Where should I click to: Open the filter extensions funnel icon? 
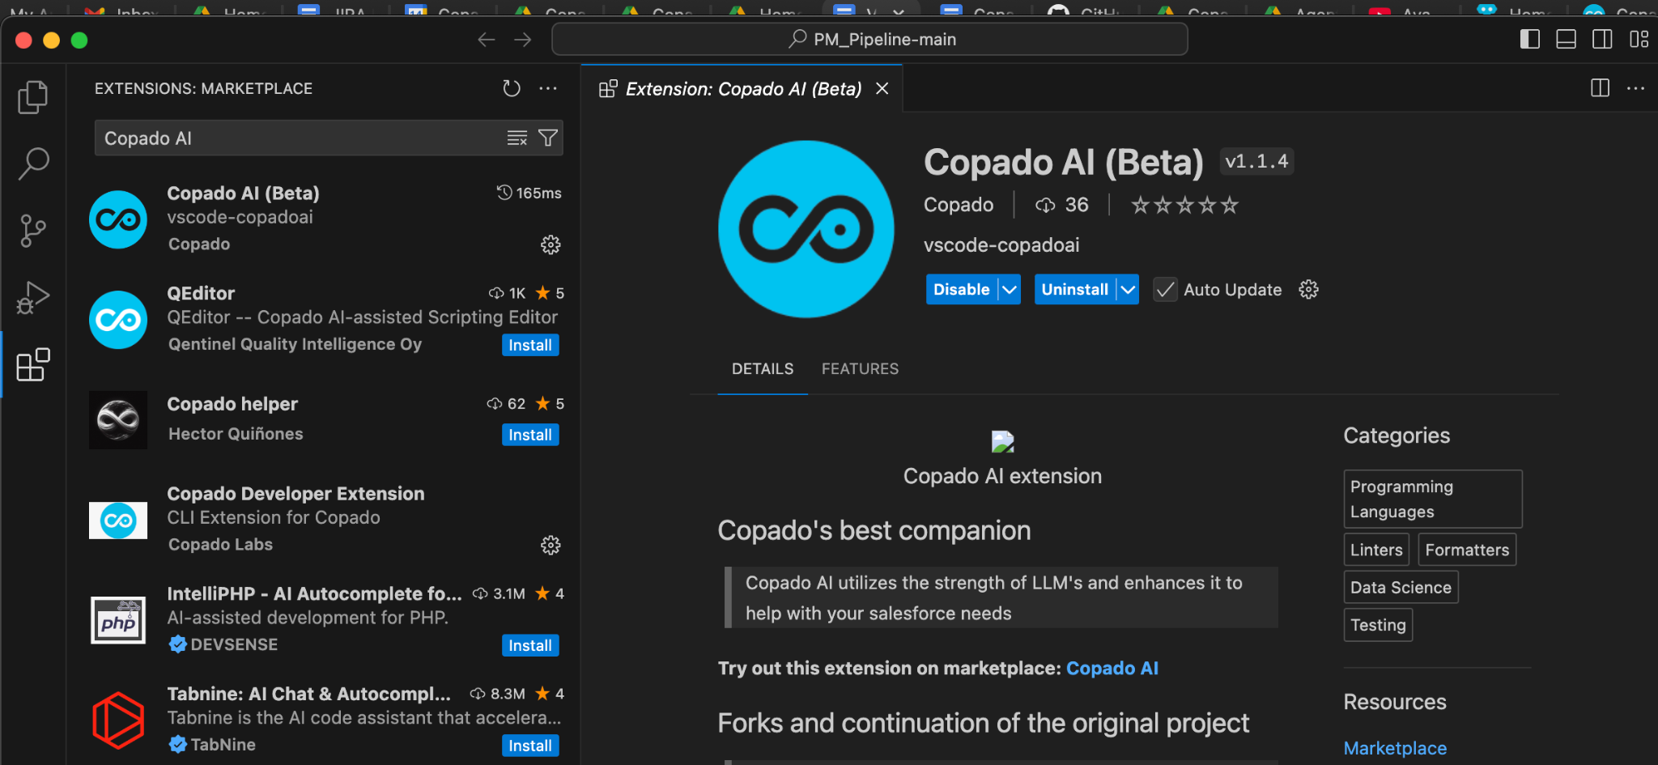[548, 138]
